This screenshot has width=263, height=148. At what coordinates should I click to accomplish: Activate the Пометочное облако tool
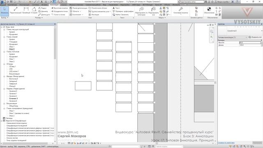(98, 8)
